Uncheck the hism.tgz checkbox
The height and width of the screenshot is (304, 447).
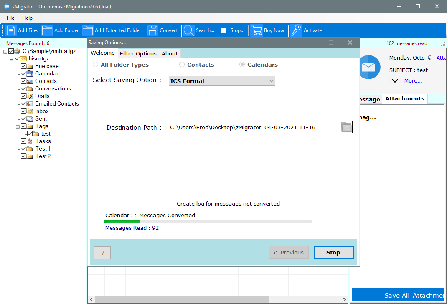point(17,59)
